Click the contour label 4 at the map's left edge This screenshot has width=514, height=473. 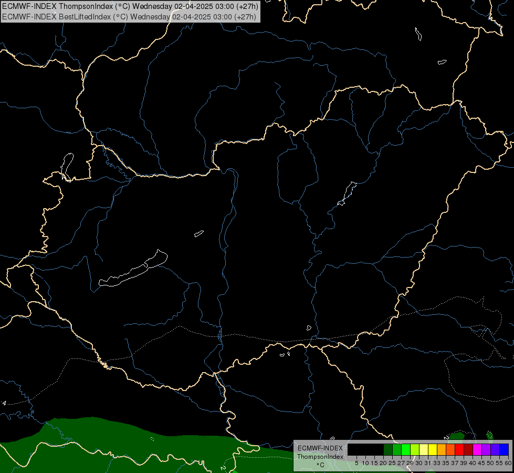coord(4,403)
